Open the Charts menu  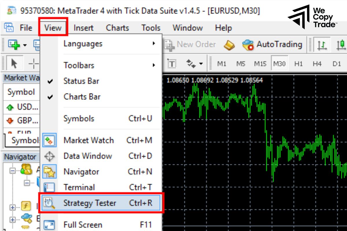(x=117, y=28)
